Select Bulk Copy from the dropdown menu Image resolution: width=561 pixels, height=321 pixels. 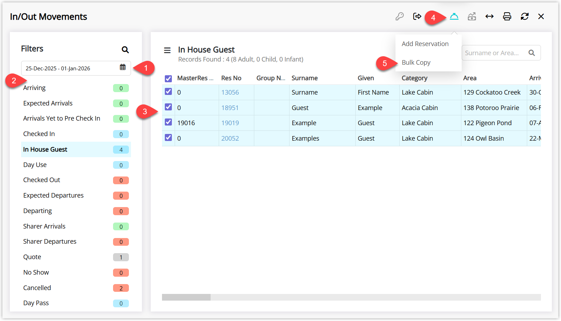tap(416, 63)
